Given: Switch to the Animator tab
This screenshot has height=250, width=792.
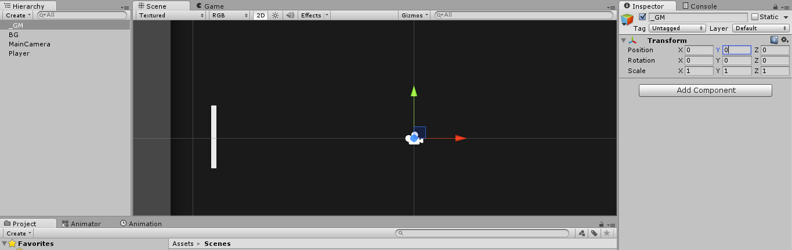Looking at the screenshot, I should pos(82,223).
